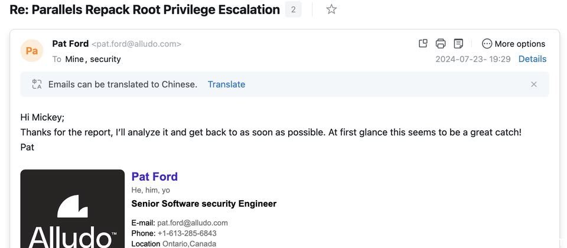Click the email subject title
The image size is (567, 248).
(x=145, y=9)
